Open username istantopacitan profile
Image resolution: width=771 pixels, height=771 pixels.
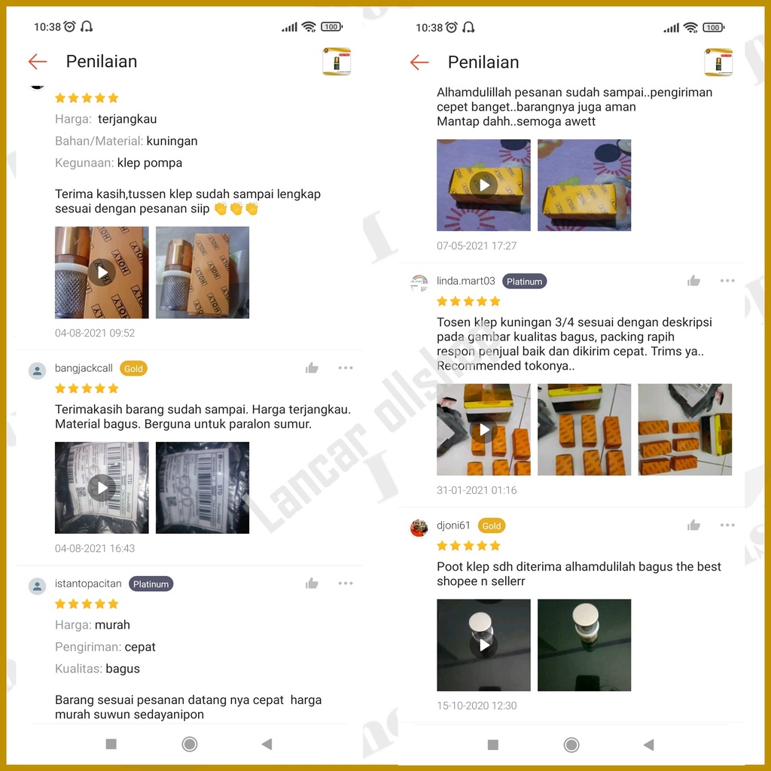[x=88, y=584]
